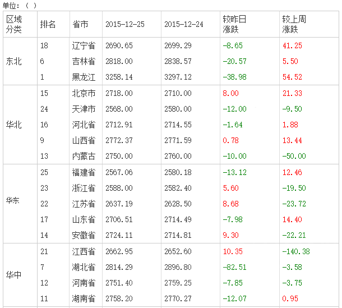Click the 北京市 cell

84,93
